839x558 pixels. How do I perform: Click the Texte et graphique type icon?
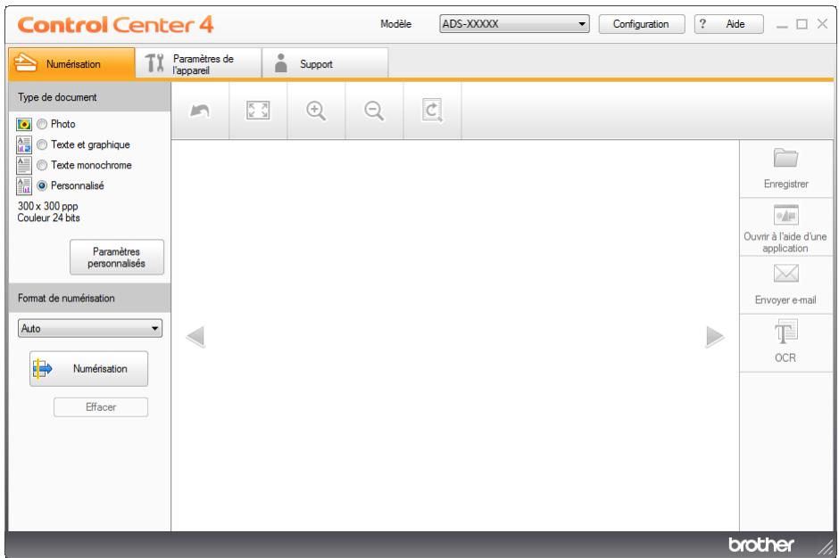[23, 144]
